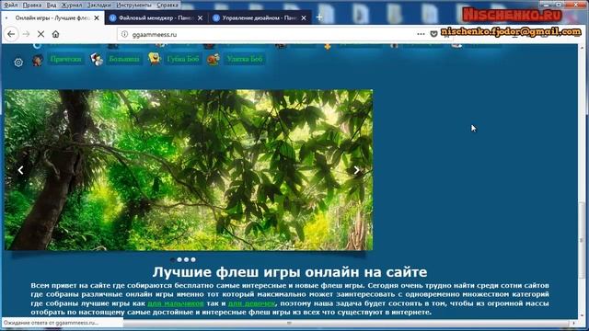Open the Файл menu

click(11, 5)
